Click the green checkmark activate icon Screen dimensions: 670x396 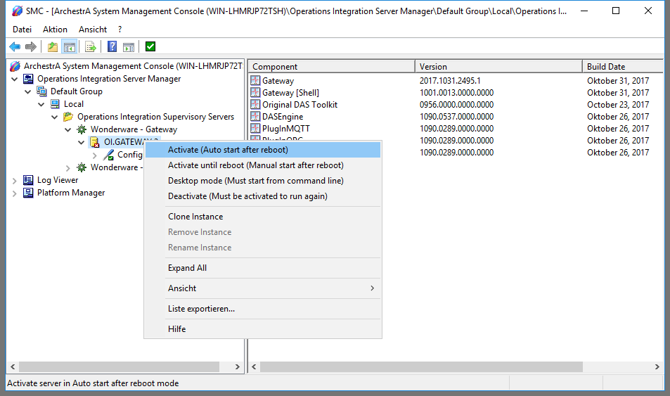150,47
